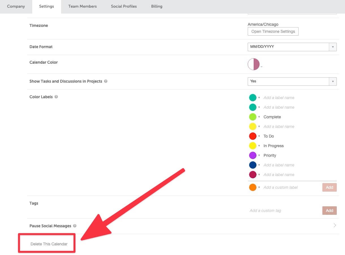Open the Date Format MM/DD/YYYY dropdown
Viewport: 345px width, 255px height.
(292, 47)
